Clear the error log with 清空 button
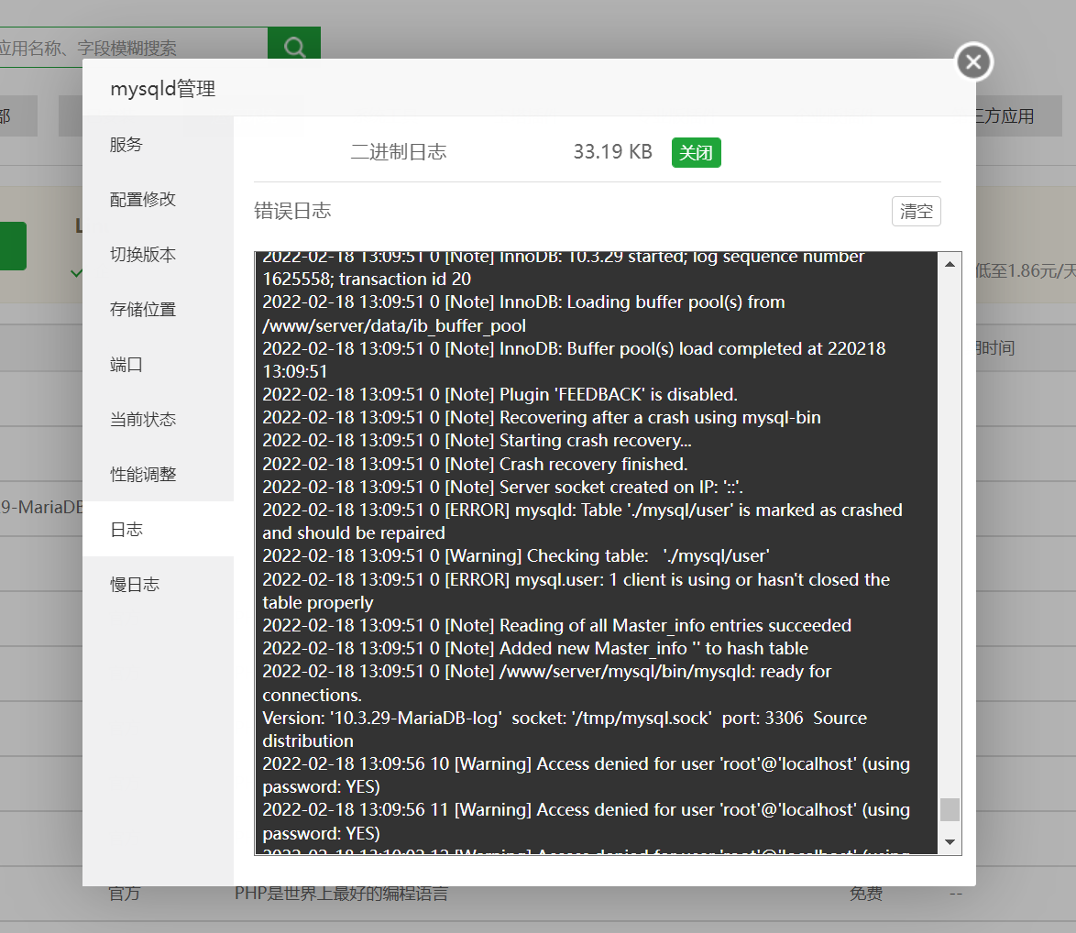The width and height of the screenshot is (1076, 933). coord(917,212)
